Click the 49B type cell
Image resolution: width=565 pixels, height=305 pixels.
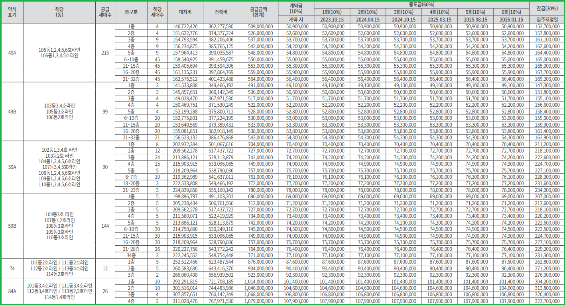tap(12, 111)
